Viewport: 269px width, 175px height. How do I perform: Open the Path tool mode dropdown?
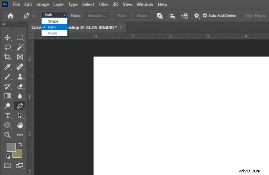[55, 15]
